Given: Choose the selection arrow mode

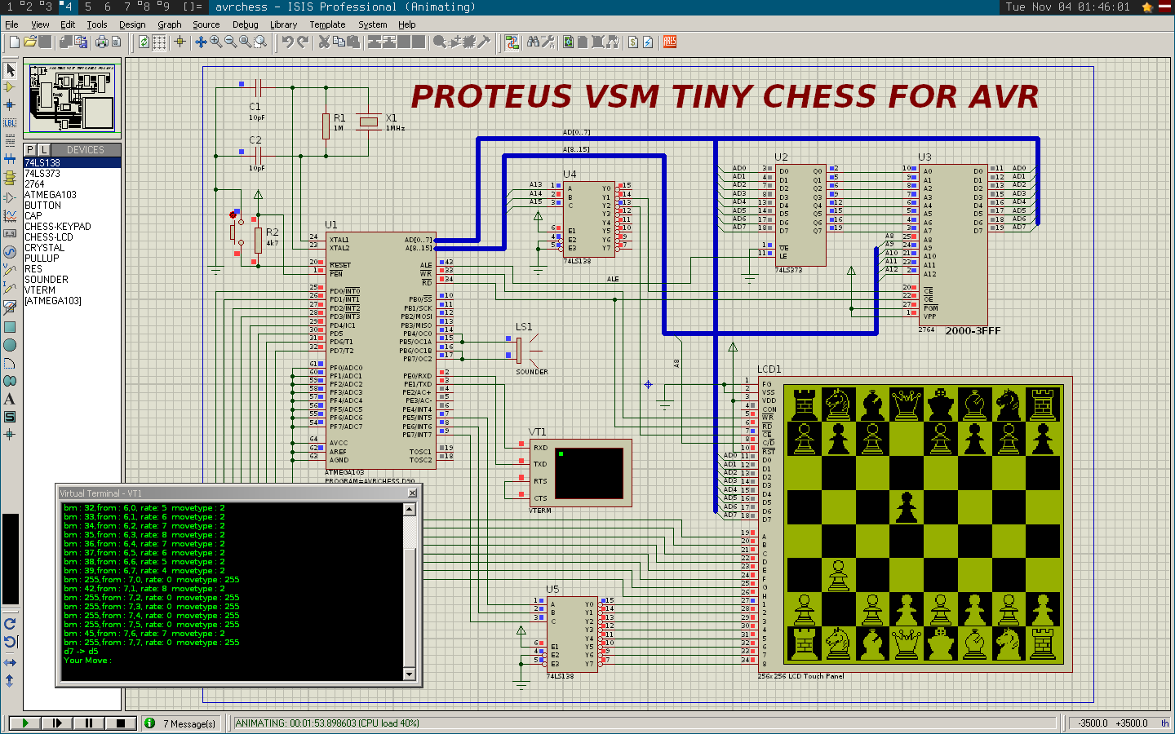Looking at the screenshot, I should point(10,70).
